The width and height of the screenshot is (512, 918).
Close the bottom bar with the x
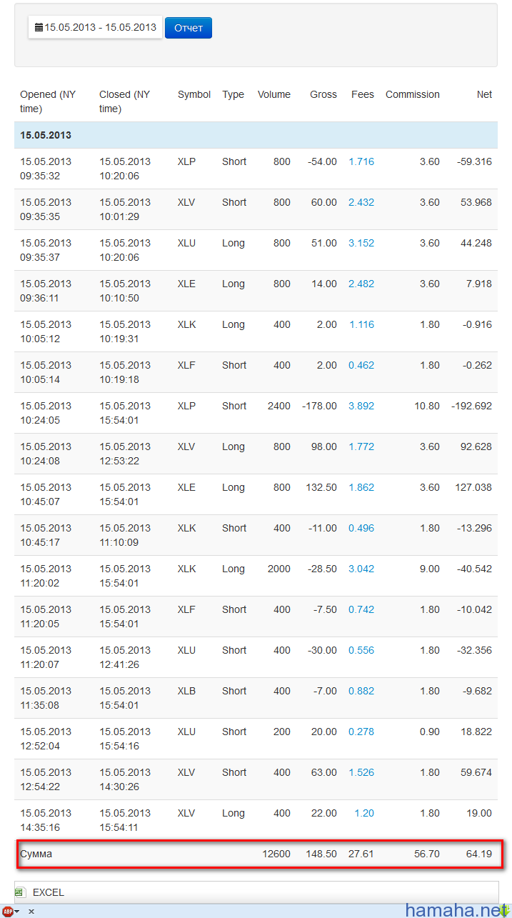pyautogui.click(x=31, y=912)
